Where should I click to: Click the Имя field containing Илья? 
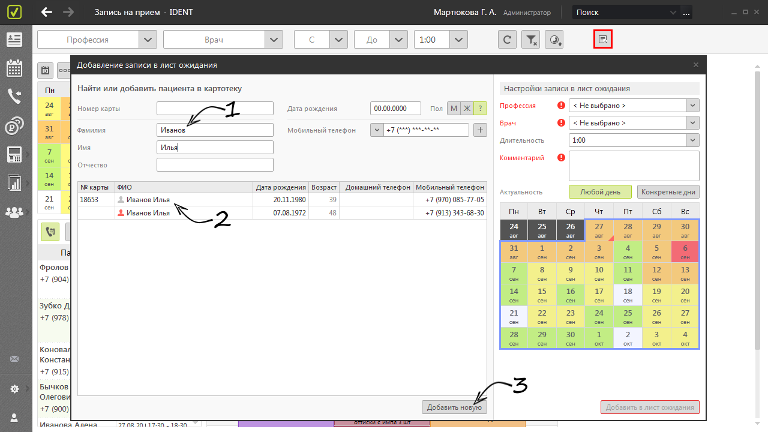215,147
